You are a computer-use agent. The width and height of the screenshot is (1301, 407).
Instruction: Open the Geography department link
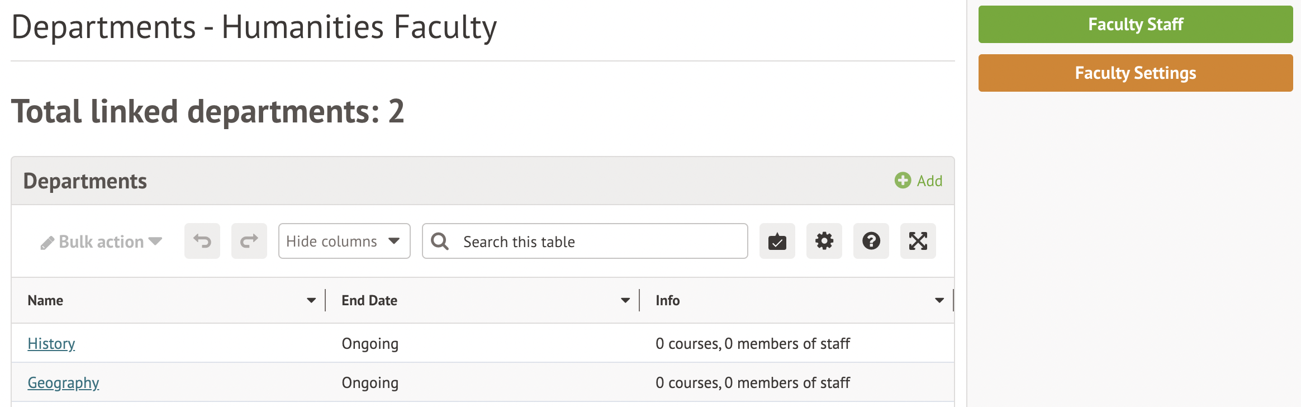tap(63, 383)
